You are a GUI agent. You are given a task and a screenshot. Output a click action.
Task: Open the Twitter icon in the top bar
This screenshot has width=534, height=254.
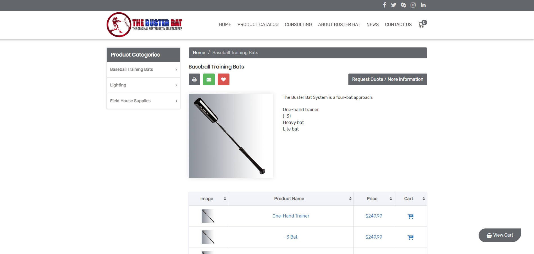(393, 5)
